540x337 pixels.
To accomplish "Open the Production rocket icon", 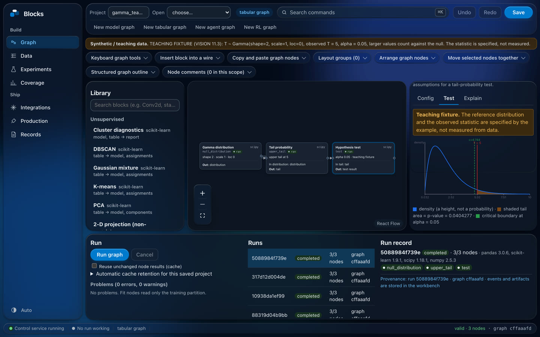I will (13, 121).
